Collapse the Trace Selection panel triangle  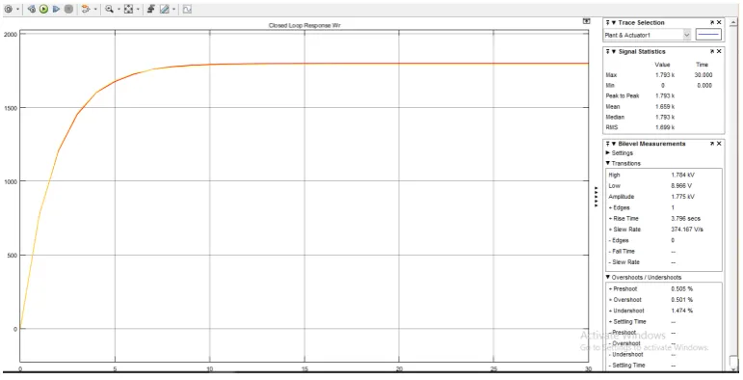pos(614,23)
